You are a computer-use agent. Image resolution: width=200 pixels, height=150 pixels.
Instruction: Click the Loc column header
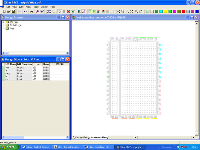(37, 64)
